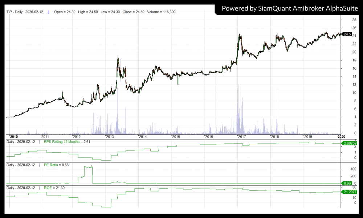Click the separator icon in the PE Ratio header
Image resolution: width=363 pixels, height=218 pixels.
pos(39,165)
